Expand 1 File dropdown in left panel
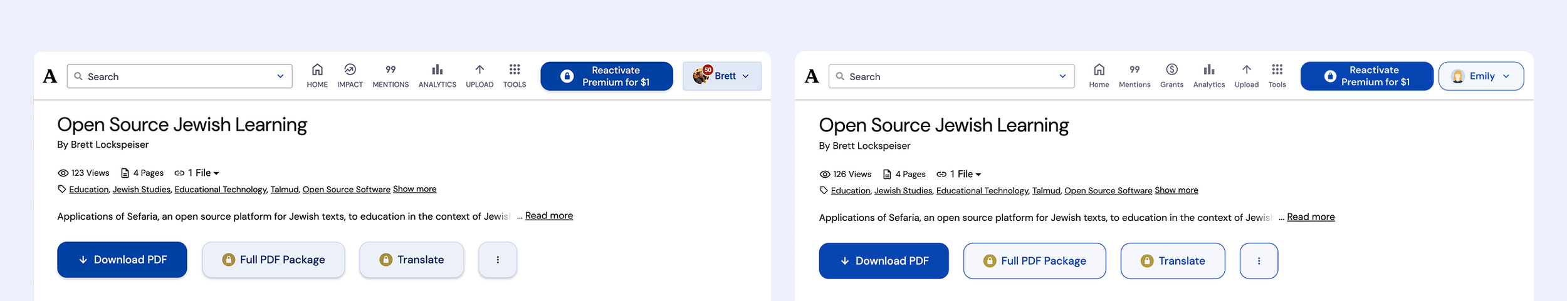Viewport: 1567px width, 301px height. 197,173
